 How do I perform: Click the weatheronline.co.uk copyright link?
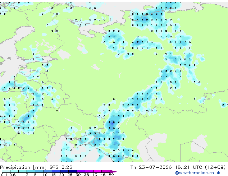click(x=197, y=173)
